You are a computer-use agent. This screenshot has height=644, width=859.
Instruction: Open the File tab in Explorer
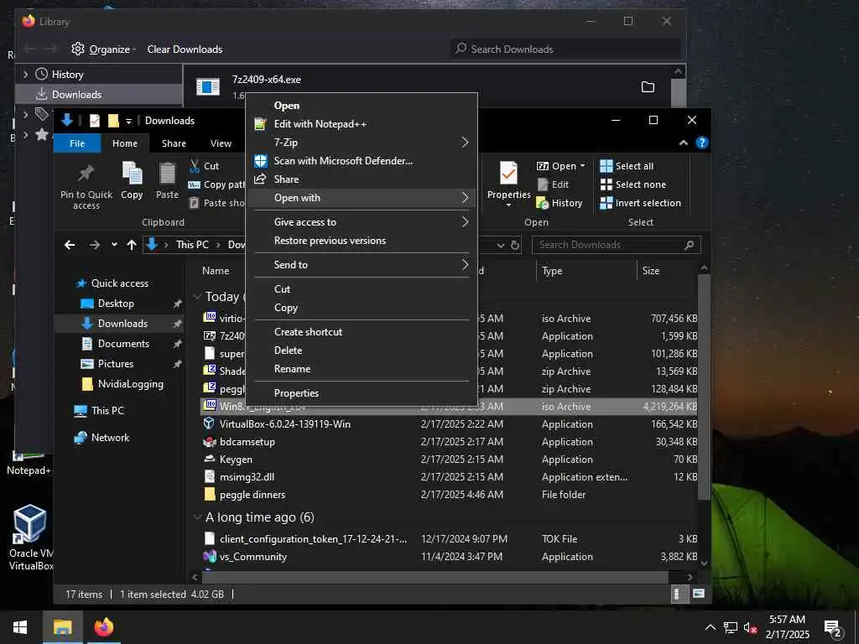pyautogui.click(x=77, y=143)
